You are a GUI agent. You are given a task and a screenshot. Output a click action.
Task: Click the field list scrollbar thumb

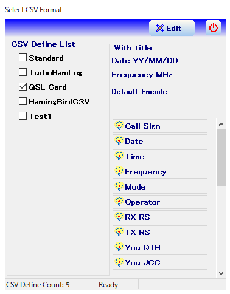(221, 157)
